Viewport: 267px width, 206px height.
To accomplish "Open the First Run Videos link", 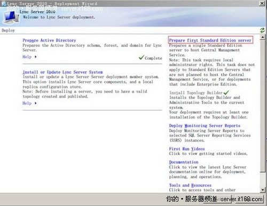I will point(187,149).
